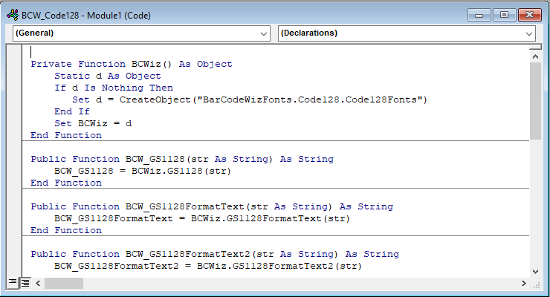Click the horizontal scrollbar left arrow
550x297 pixels.
(38, 283)
